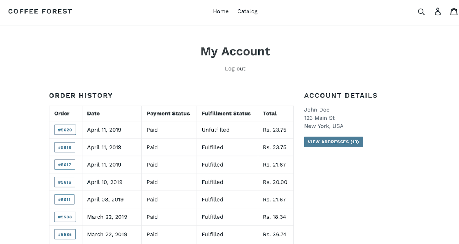Log out of the account
Image resolution: width=459 pixels, height=244 pixels.
point(235,69)
